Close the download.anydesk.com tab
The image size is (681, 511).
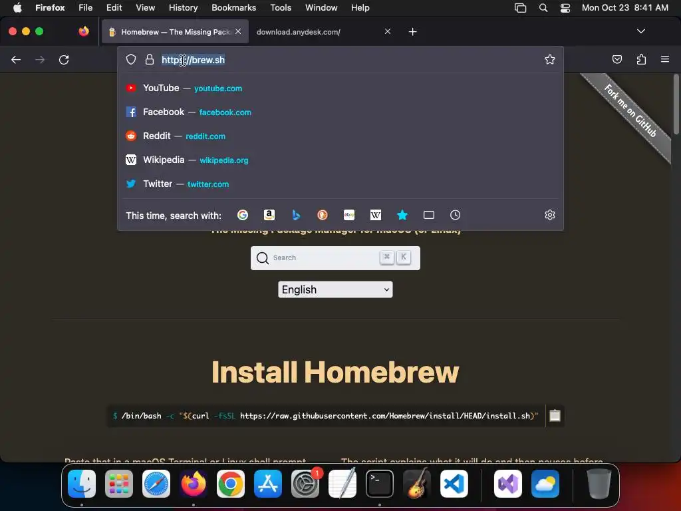point(388,31)
